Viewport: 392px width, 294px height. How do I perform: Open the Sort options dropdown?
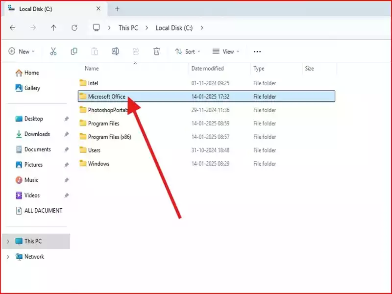[188, 51]
